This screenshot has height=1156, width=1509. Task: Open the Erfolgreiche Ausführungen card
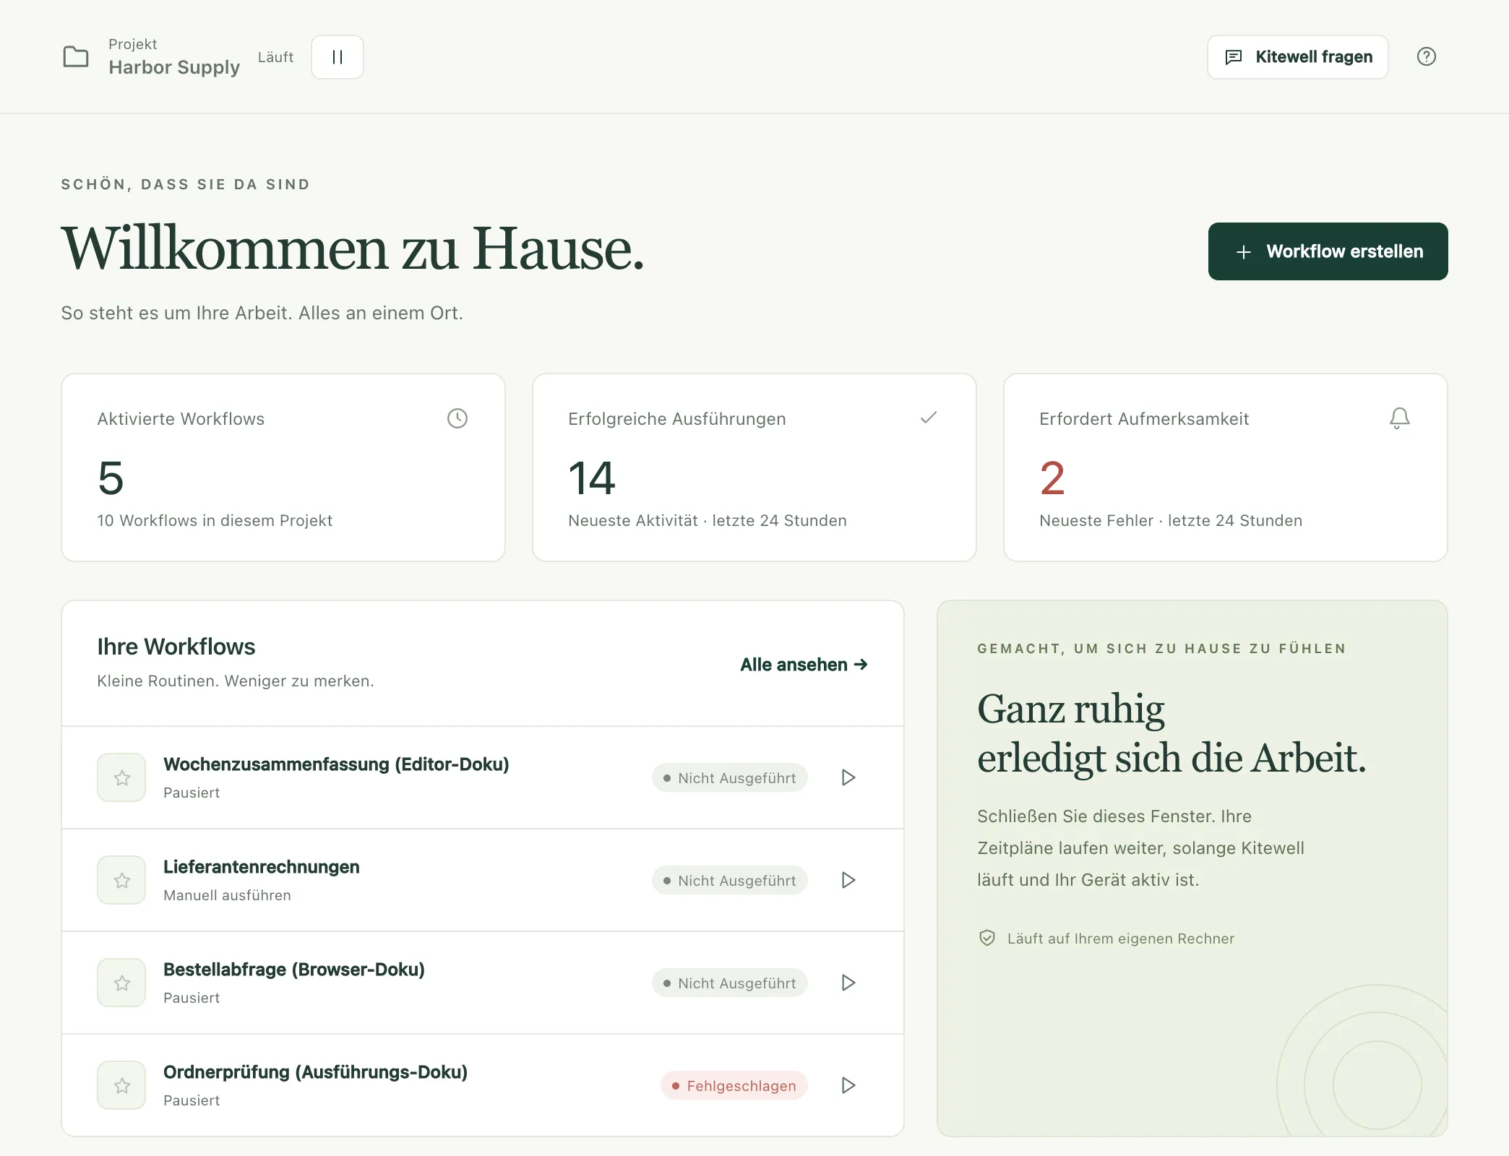754,467
